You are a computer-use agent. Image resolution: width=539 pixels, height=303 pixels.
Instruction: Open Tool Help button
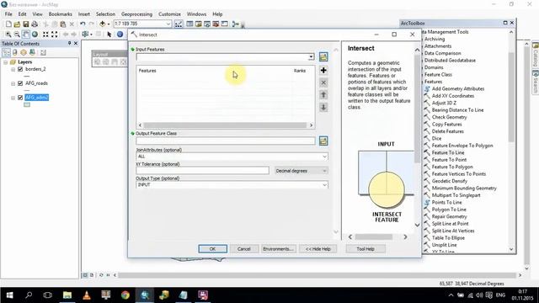coord(366,249)
